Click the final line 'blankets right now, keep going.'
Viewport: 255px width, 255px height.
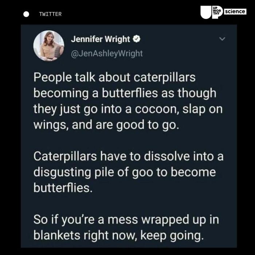118,235
